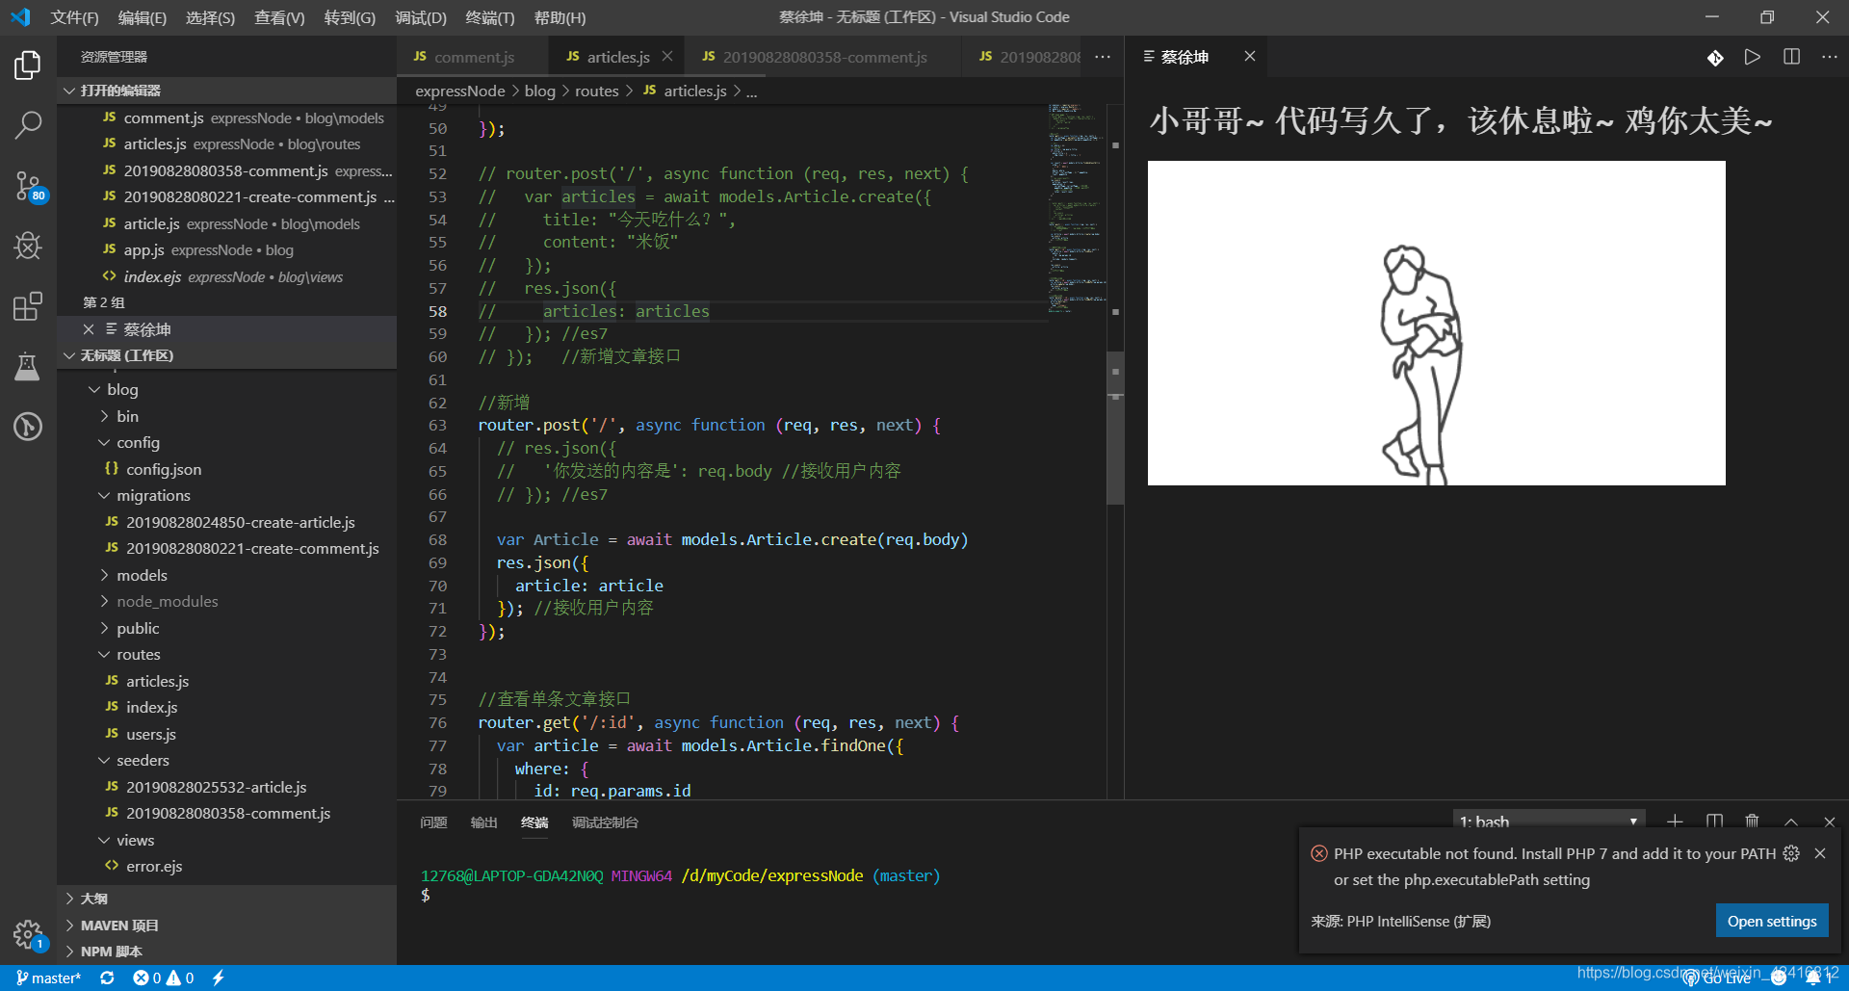The image size is (1849, 991).
Task: Collapse the 打开的编辑器 section
Action: point(226,91)
